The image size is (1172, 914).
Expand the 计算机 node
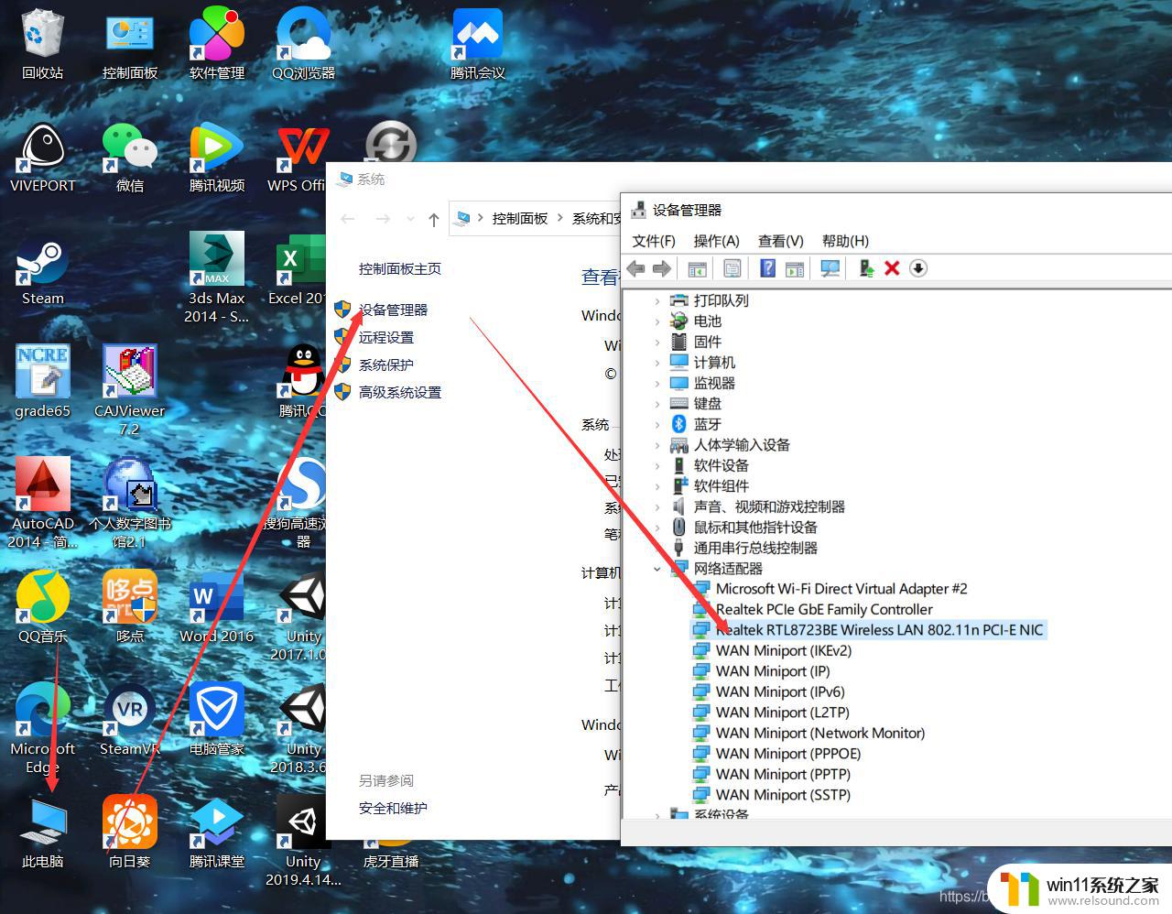pos(657,363)
